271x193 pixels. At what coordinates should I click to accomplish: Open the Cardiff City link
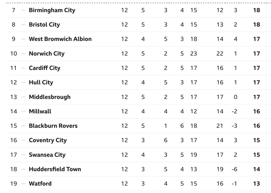tap(45, 68)
